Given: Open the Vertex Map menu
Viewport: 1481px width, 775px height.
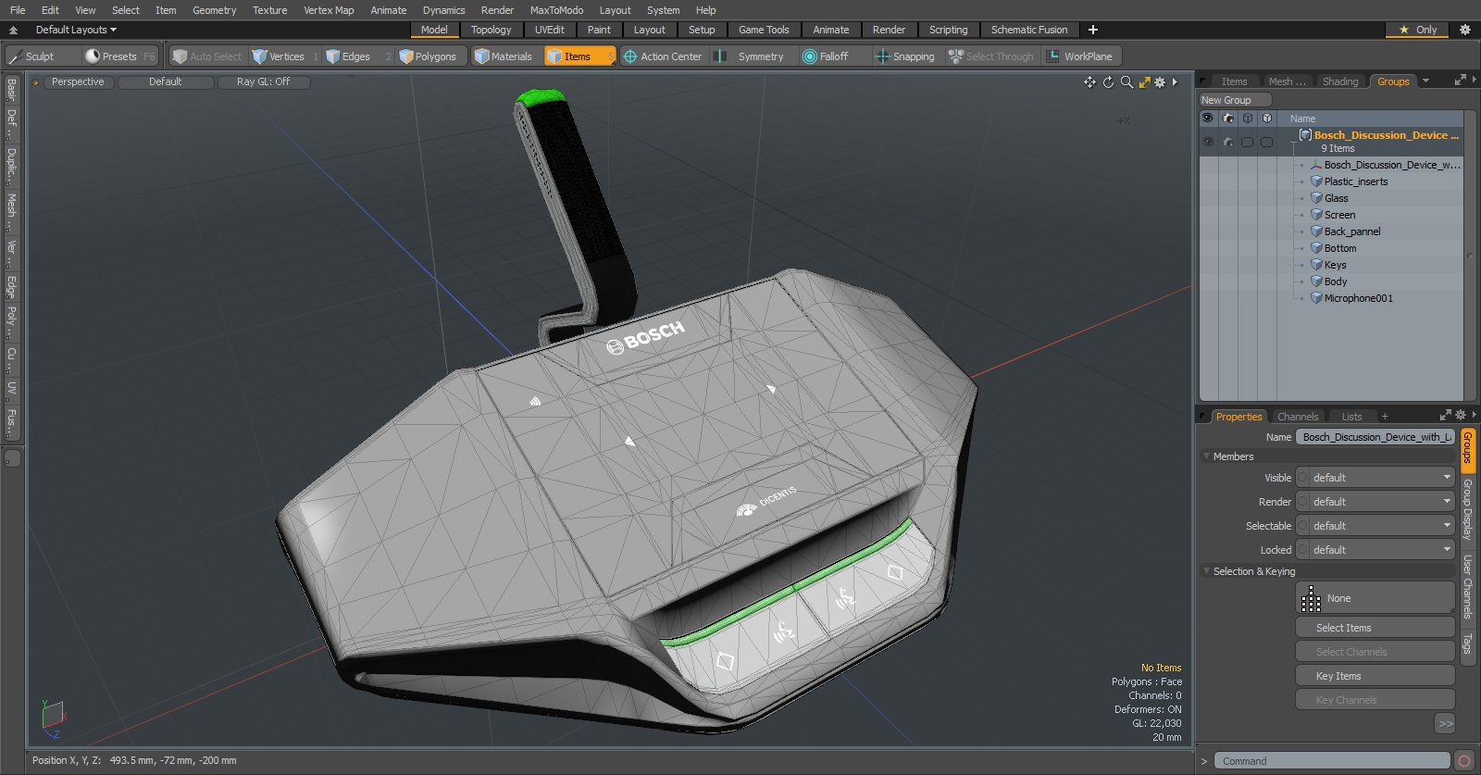Looking at the screenshot, I should click(x=329, y=10).
